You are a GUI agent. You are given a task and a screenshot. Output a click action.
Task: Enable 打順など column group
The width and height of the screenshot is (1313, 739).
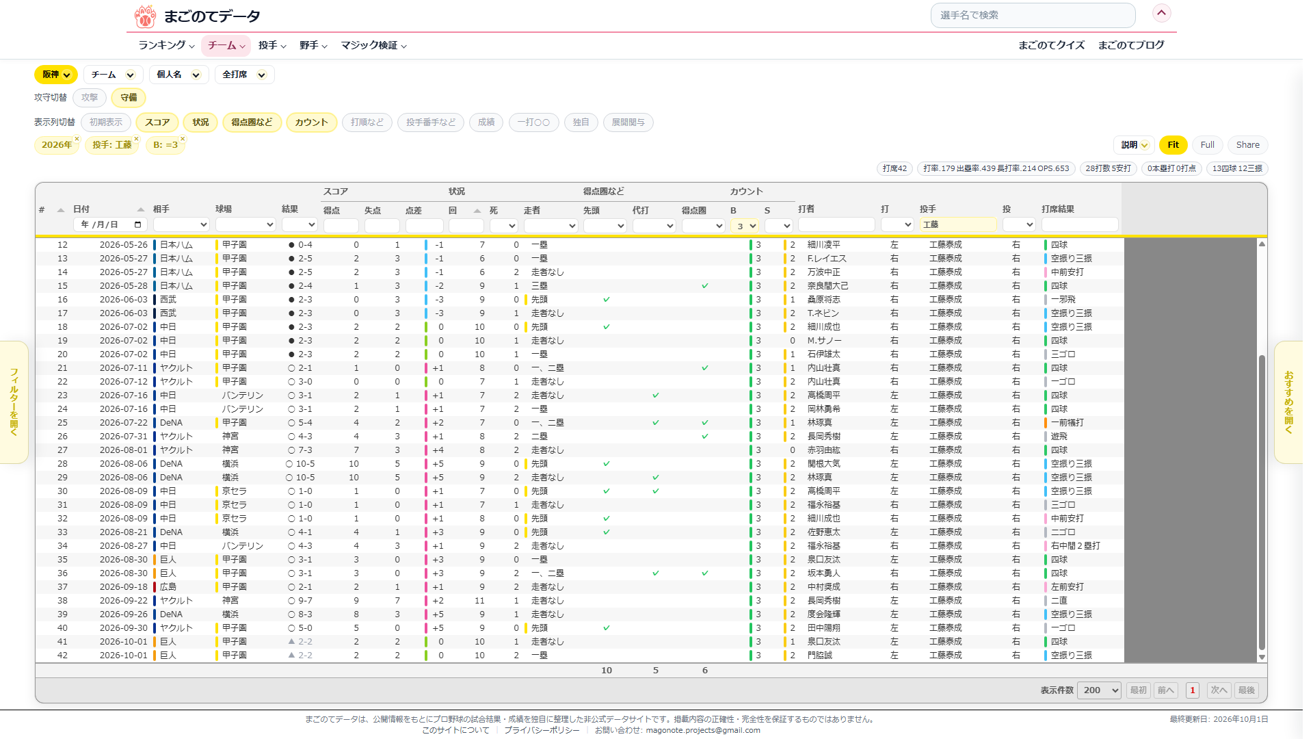pos(367,122)
